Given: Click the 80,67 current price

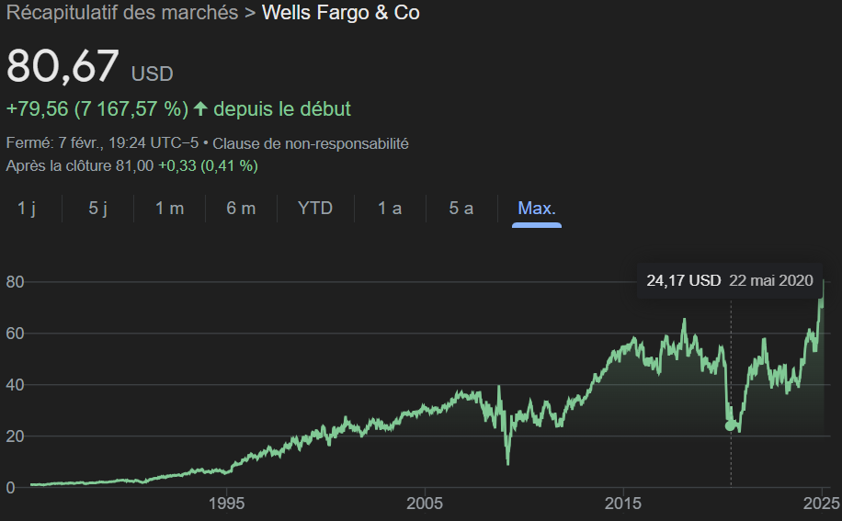Looking at the screenshot, I should pos(63,67).
